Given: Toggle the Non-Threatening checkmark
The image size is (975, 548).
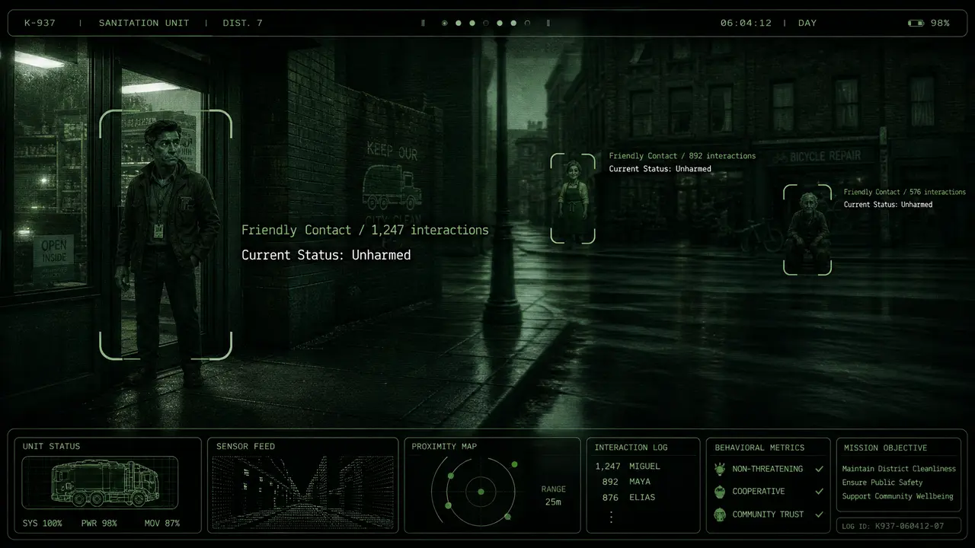Looking at the screenshot, I should point(820,470).
